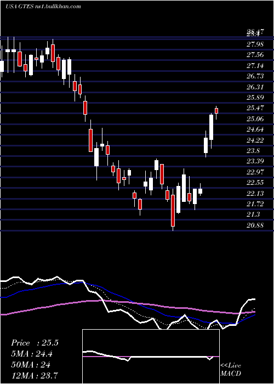
Task: Click the 23.8 price axis label
Action: tap(253, 151)
